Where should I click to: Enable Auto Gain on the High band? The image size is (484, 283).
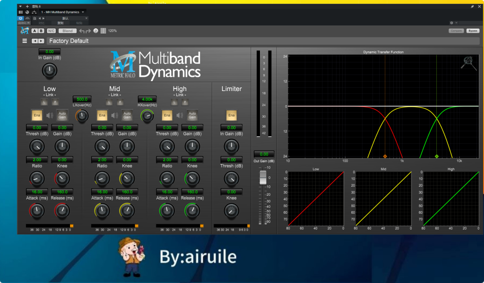point(192,115)
